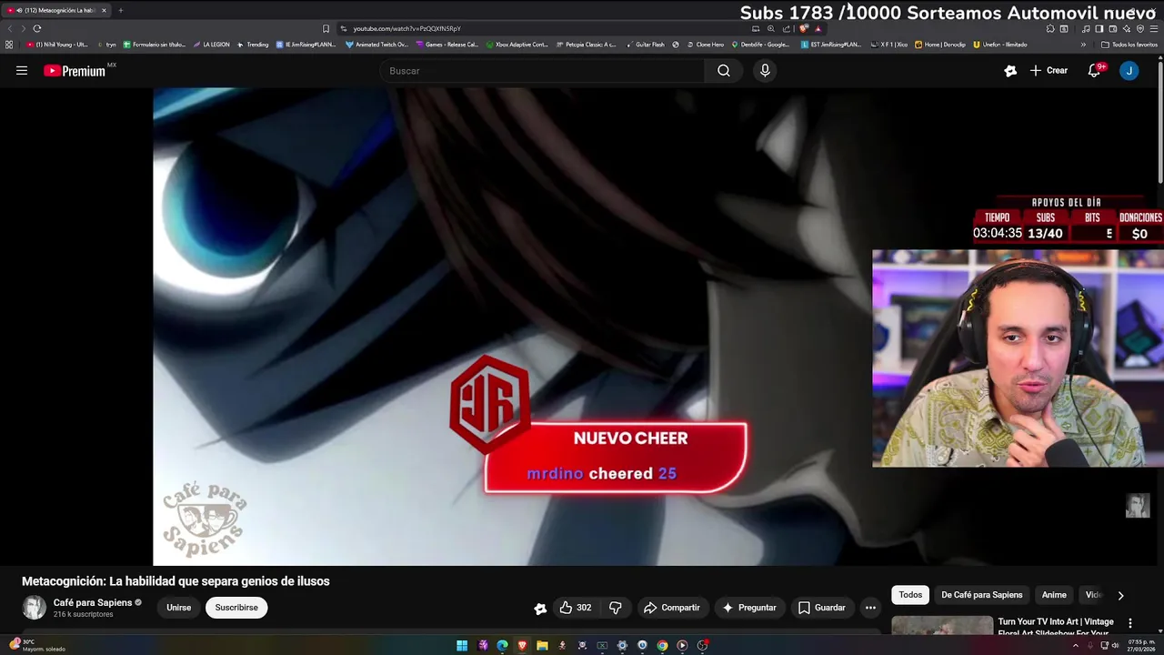
Task: Expand hidden bookmarks chevron
Action: (1083, 44)
